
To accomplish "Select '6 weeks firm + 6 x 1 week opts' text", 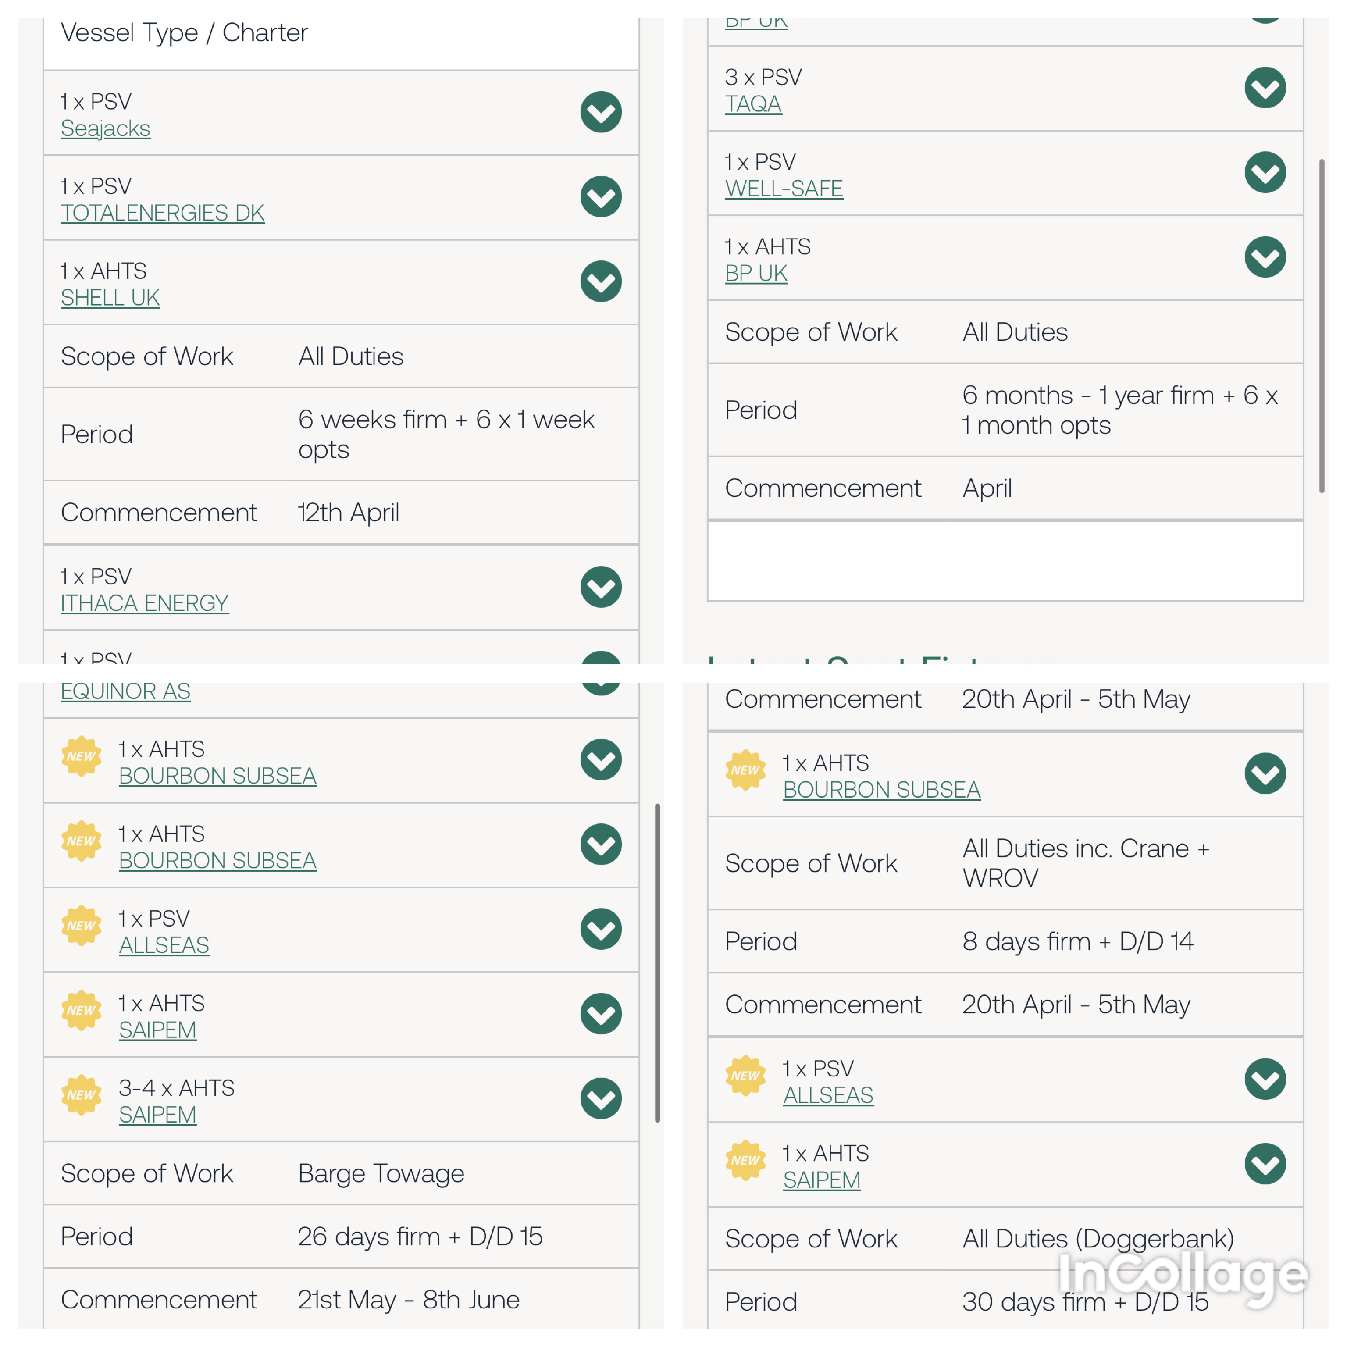I will 446,435.
